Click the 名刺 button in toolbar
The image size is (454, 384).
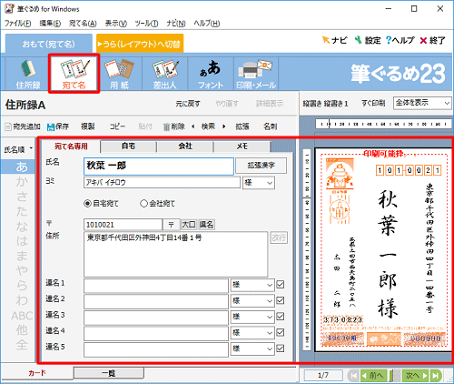coord(270,126)
